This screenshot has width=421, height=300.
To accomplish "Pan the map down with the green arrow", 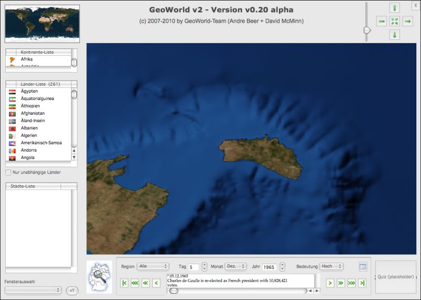I will pyautogui.click(x=394, y=35).
